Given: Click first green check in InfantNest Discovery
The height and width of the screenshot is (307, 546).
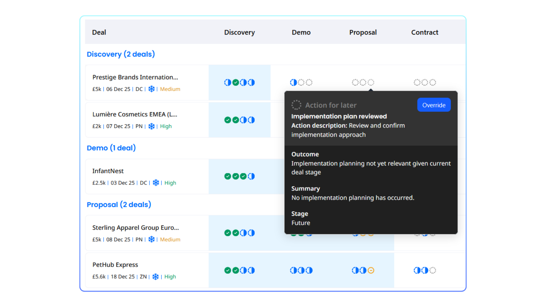Looking at the screenshot, I should (x=227, y=176).
